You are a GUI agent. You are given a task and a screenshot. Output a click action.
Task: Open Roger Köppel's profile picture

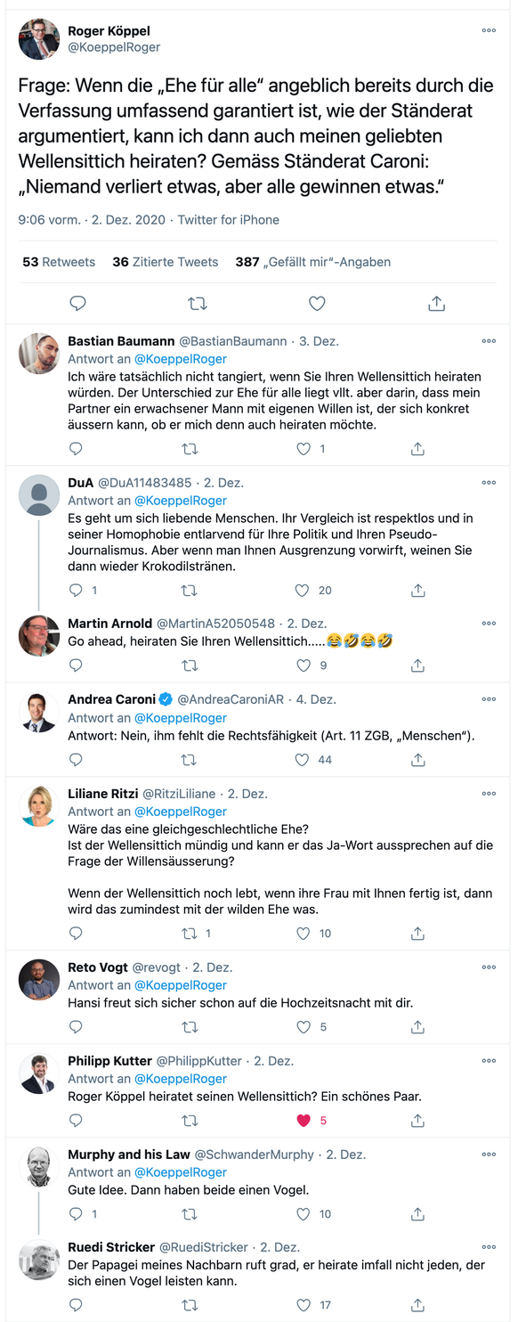(x=39, y=39)
